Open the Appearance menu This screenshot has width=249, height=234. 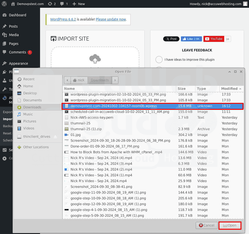(x=18, y=63)
